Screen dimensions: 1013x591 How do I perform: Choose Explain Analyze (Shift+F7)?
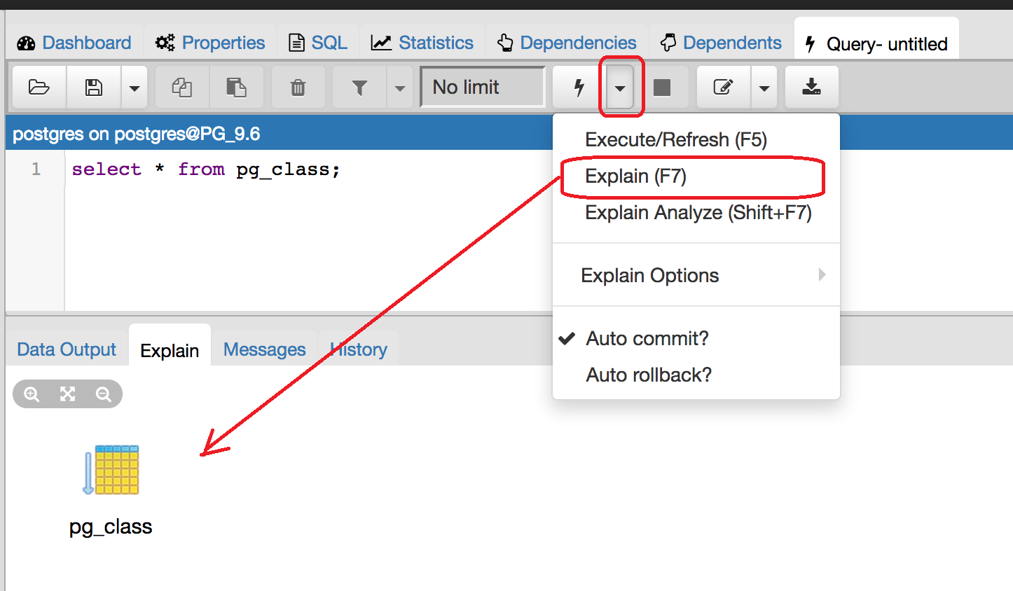[698, 213]
